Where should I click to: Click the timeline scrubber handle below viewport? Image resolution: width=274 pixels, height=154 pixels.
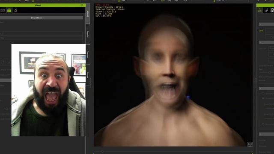[102, 151]
